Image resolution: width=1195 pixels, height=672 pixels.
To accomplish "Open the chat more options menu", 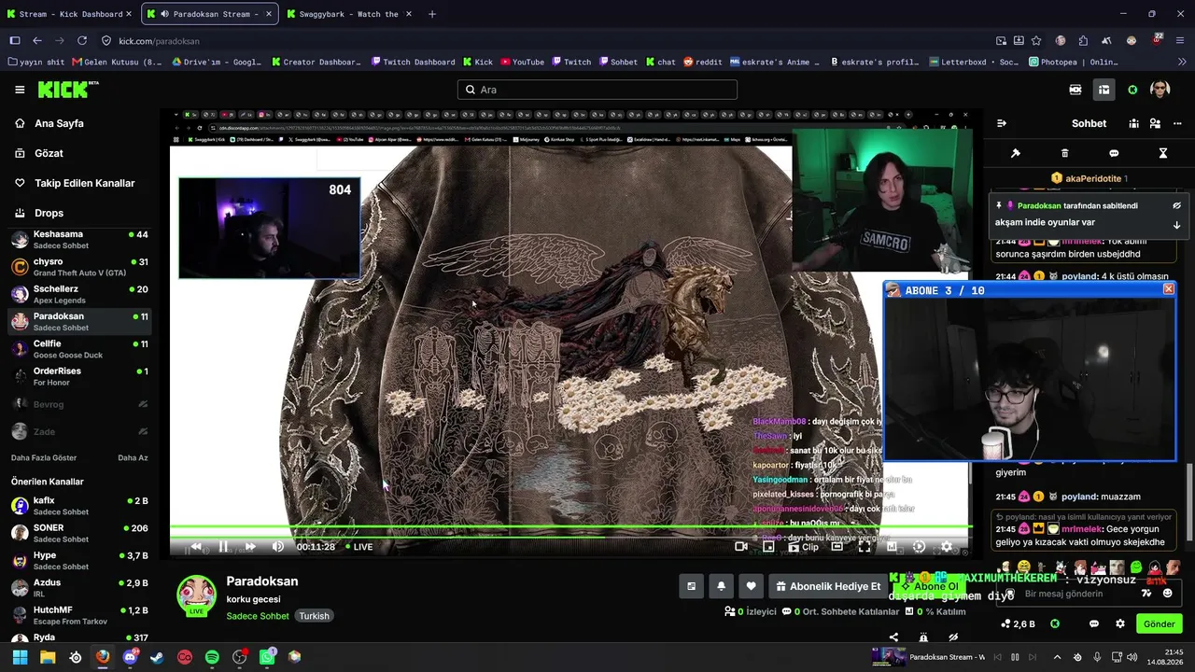I will tap(1176, 123).
